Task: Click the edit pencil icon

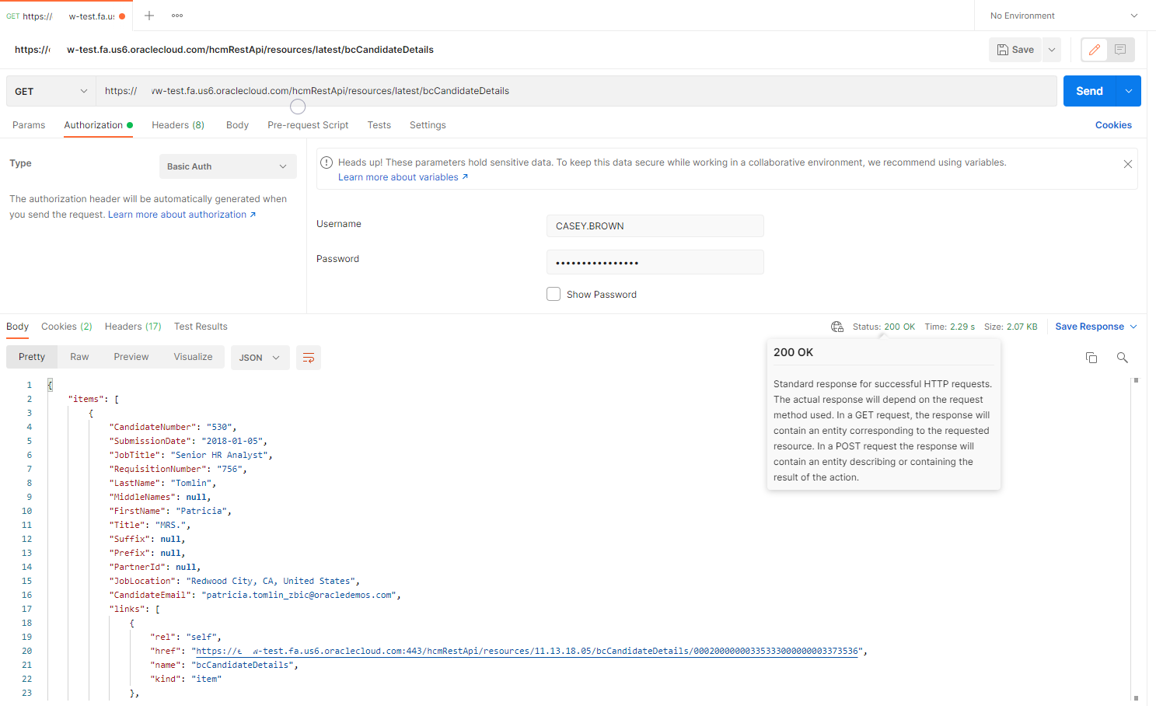Action: coord(1095,50)
